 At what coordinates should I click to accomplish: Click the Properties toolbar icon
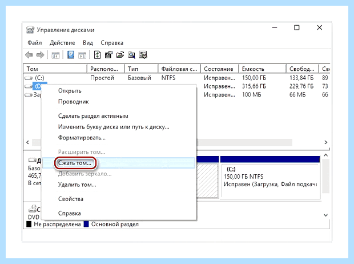click(x=109, y=55)
